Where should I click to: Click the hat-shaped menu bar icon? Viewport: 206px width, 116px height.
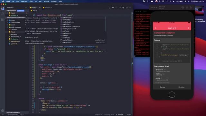[152, 1]
